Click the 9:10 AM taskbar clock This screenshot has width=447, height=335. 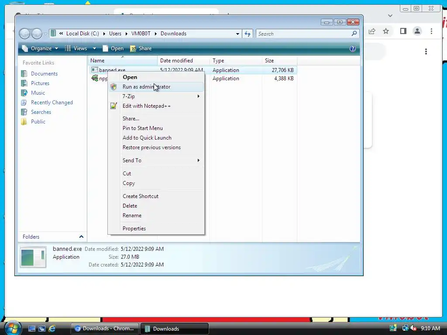pyautogui.click(x=430, y=328)
